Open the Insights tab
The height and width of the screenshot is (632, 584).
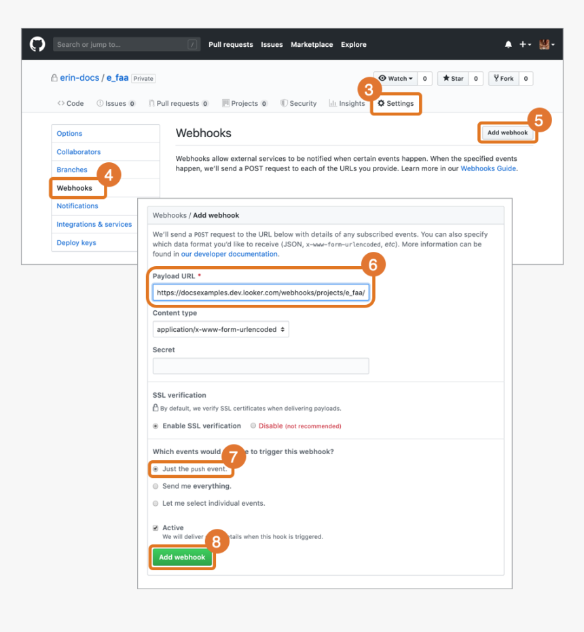347,104
